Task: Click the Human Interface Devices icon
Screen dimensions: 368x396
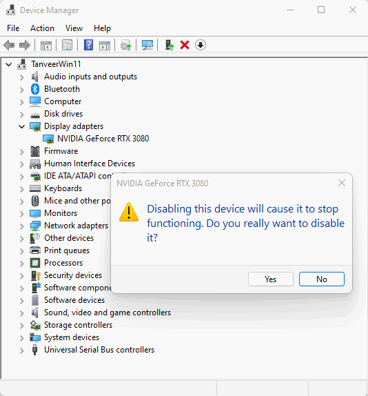Action: [35, 164]
